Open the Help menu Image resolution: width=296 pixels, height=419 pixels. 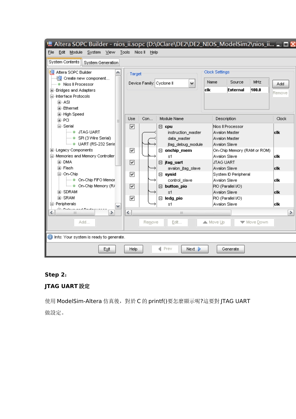tap(154, 52)
